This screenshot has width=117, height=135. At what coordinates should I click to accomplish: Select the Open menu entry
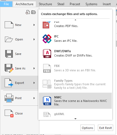click(x=19, y=39)
